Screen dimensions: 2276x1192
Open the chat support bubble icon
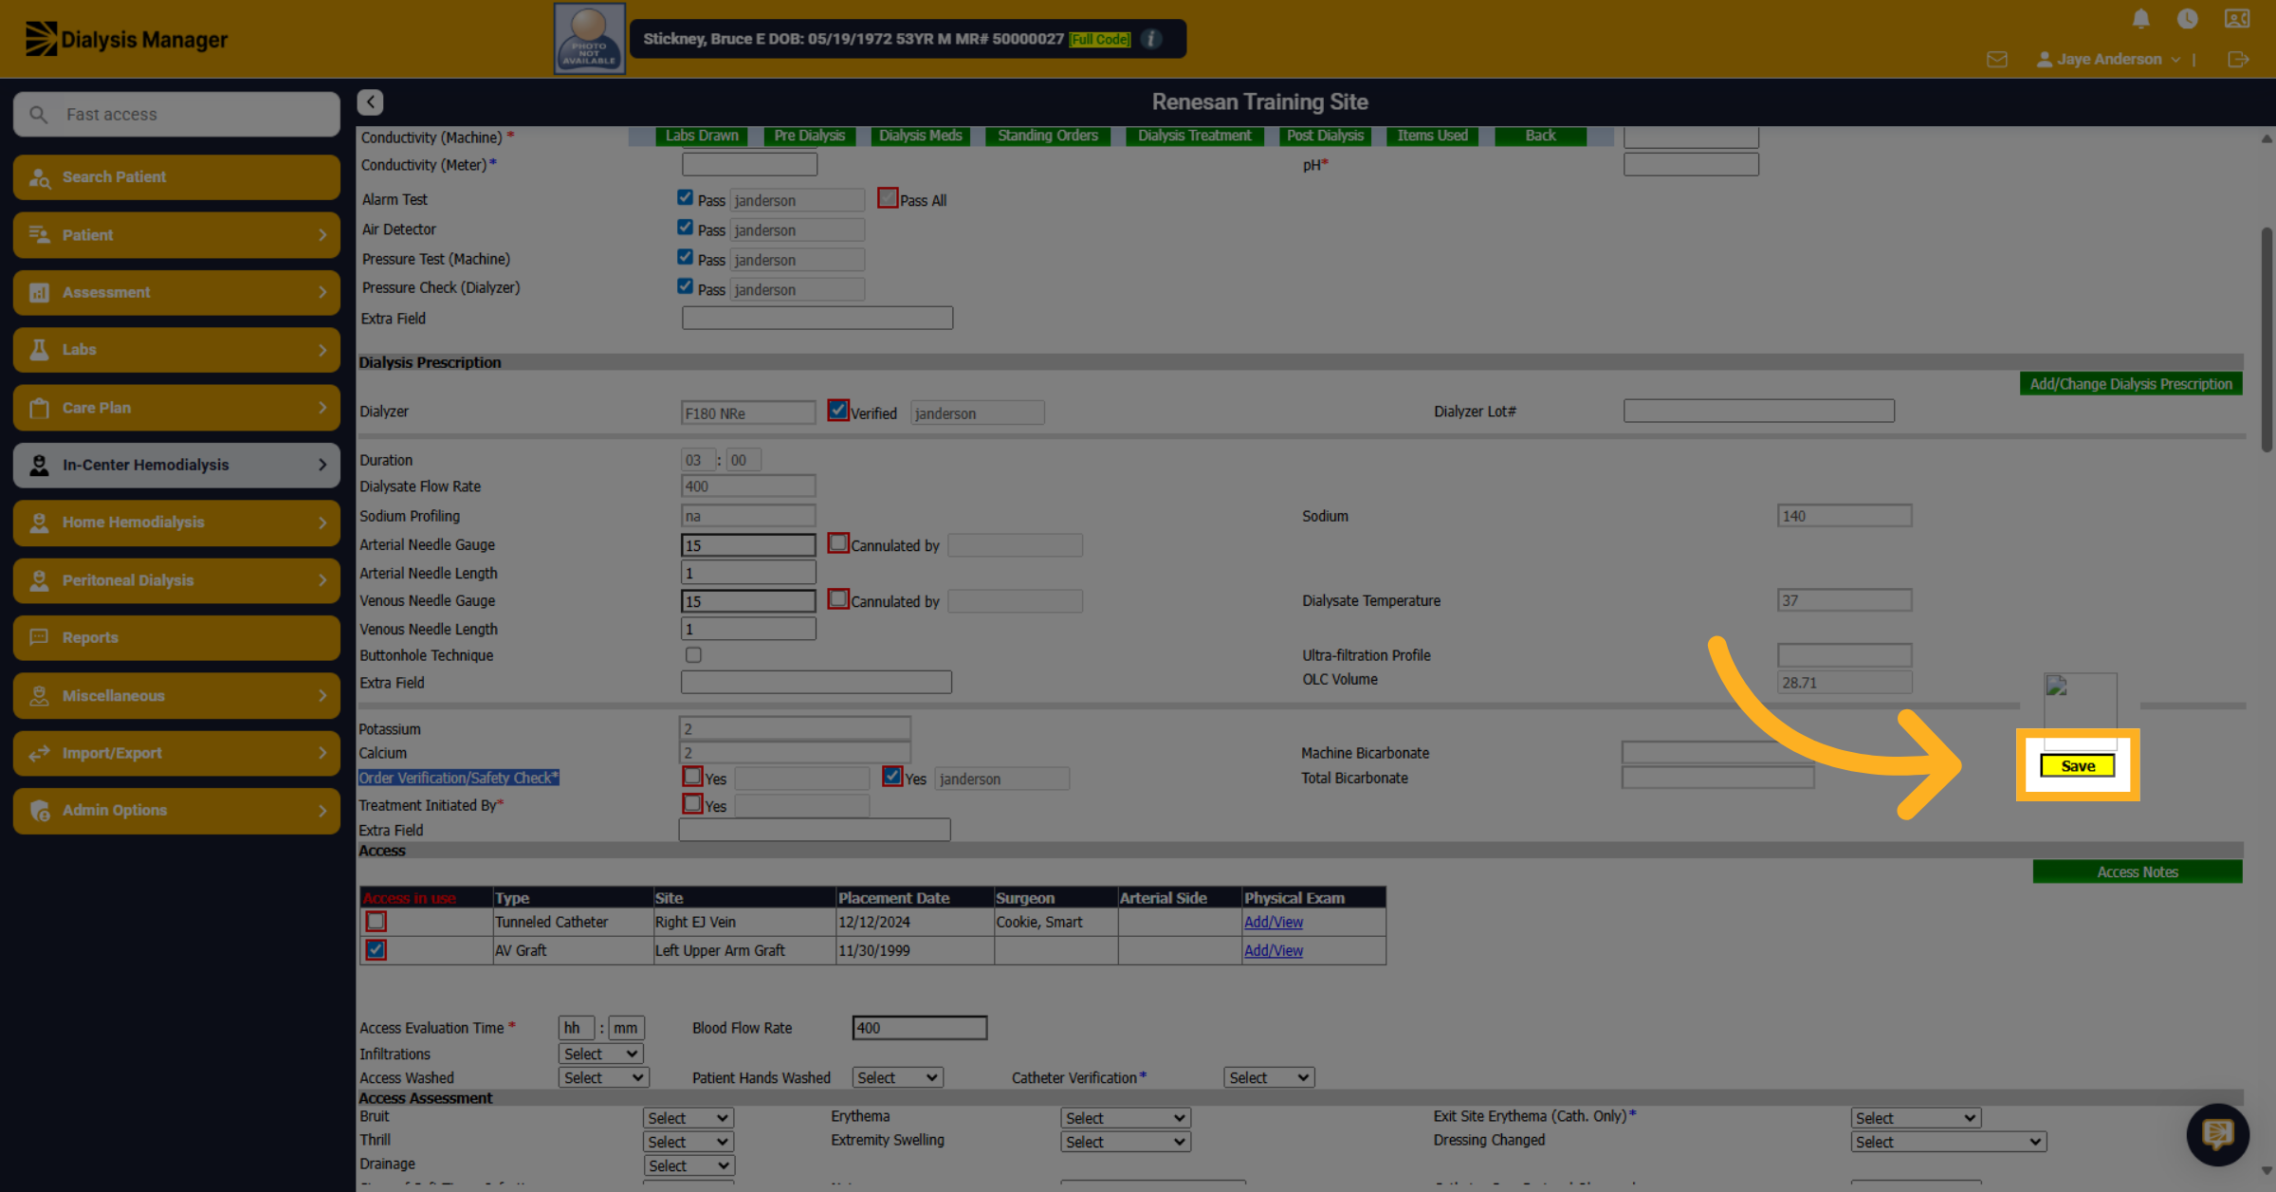tap(2217, 1134)
